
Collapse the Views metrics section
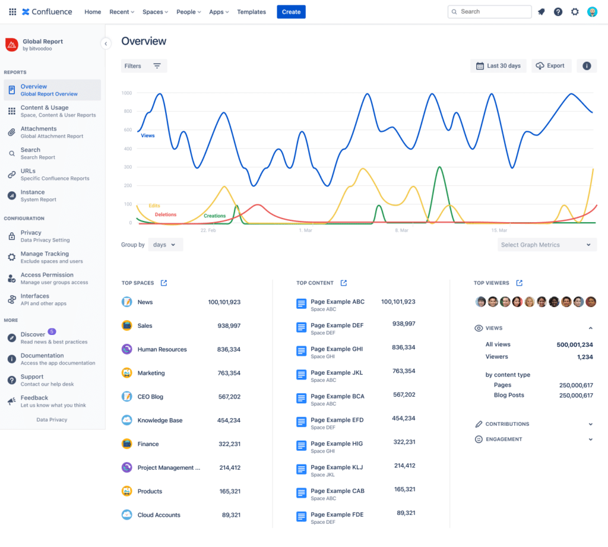(x=590, y=328)
